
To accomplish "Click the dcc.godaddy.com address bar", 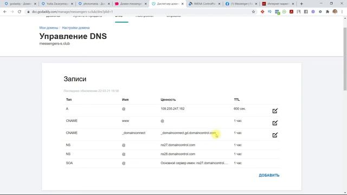I will coord(139,12).
